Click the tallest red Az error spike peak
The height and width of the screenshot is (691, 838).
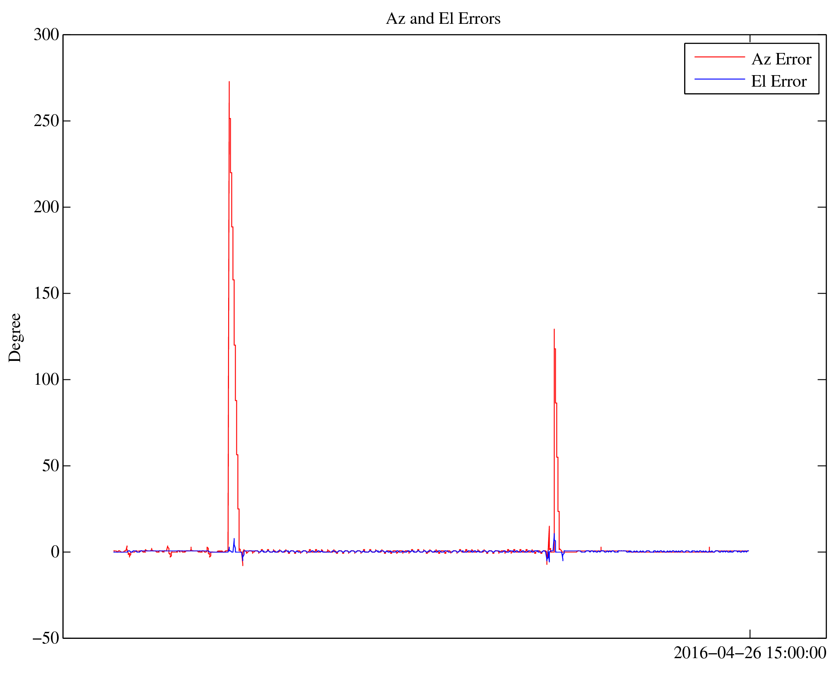coord(229,83)
